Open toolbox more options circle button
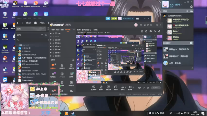 (73, 60)
